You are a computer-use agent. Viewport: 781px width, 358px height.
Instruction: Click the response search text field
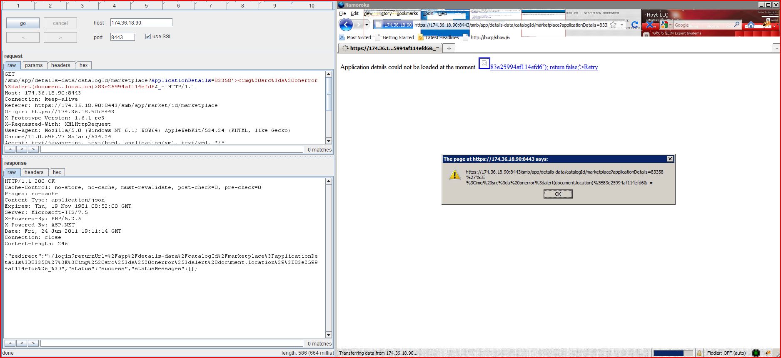point(172,343)
